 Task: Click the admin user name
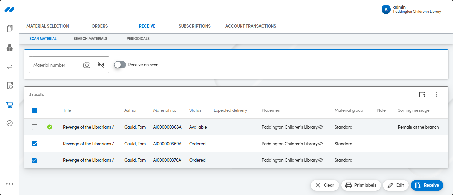(x=399, y=7)
